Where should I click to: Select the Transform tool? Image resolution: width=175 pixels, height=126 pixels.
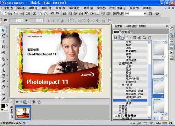click(3, 52)
